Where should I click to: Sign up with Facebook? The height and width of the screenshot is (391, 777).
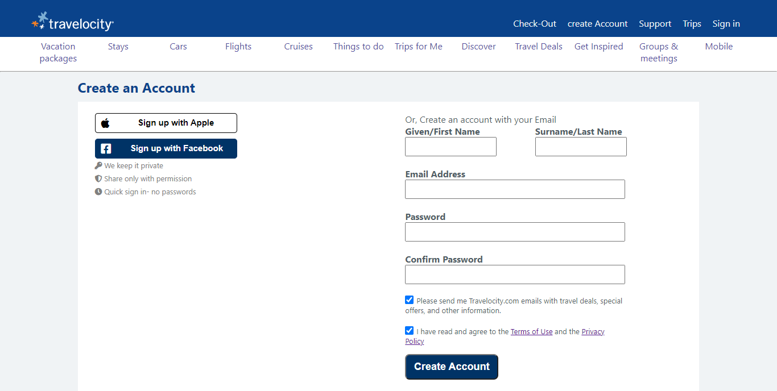tap(166, 148)
